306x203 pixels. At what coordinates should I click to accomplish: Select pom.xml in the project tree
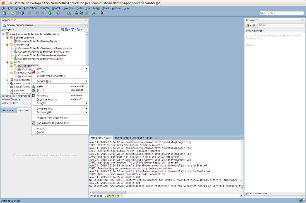18,90
